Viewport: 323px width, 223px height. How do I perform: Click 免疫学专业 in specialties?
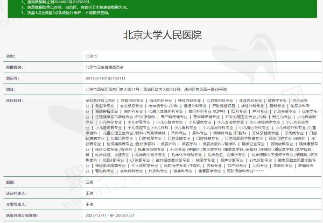pos(104,106)
